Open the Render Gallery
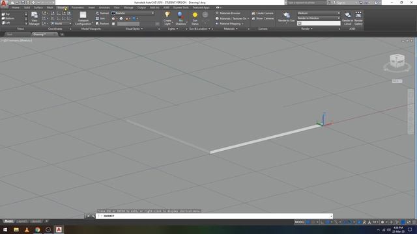The height and width of the screenshot is (234, 417). 358,18
